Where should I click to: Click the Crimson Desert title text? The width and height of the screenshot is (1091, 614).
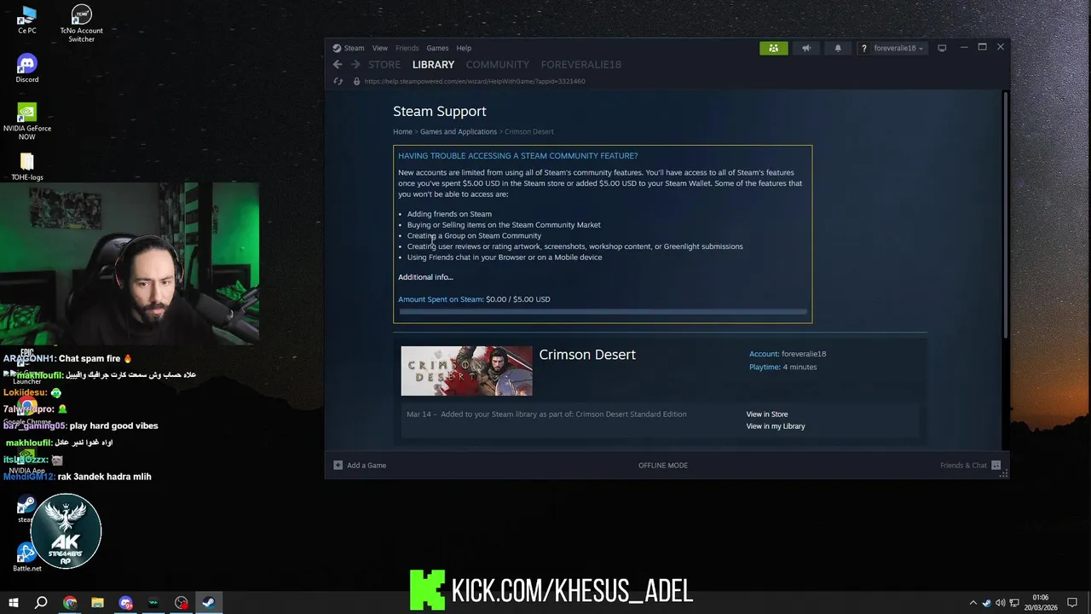pos(587,355)
